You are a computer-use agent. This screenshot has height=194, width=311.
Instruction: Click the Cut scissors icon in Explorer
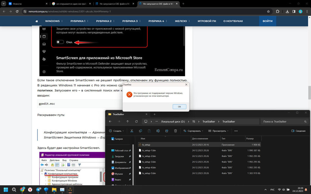(132, 131)
